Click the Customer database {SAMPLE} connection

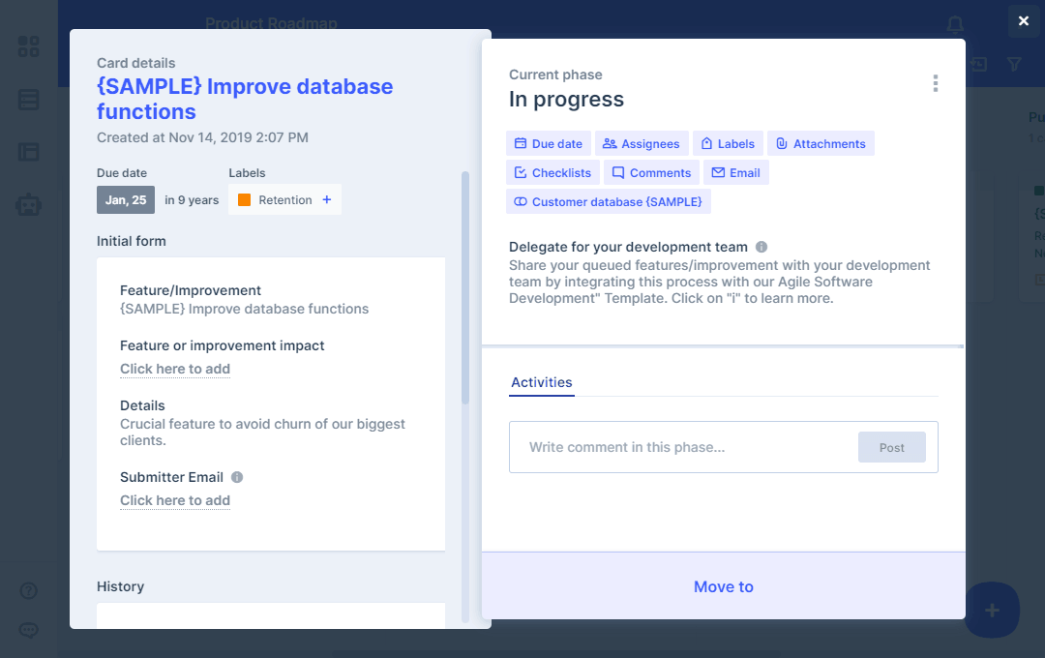pos(609,202)
